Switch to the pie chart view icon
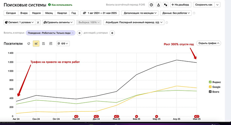The image size is (231, 125). coord(29,43)
